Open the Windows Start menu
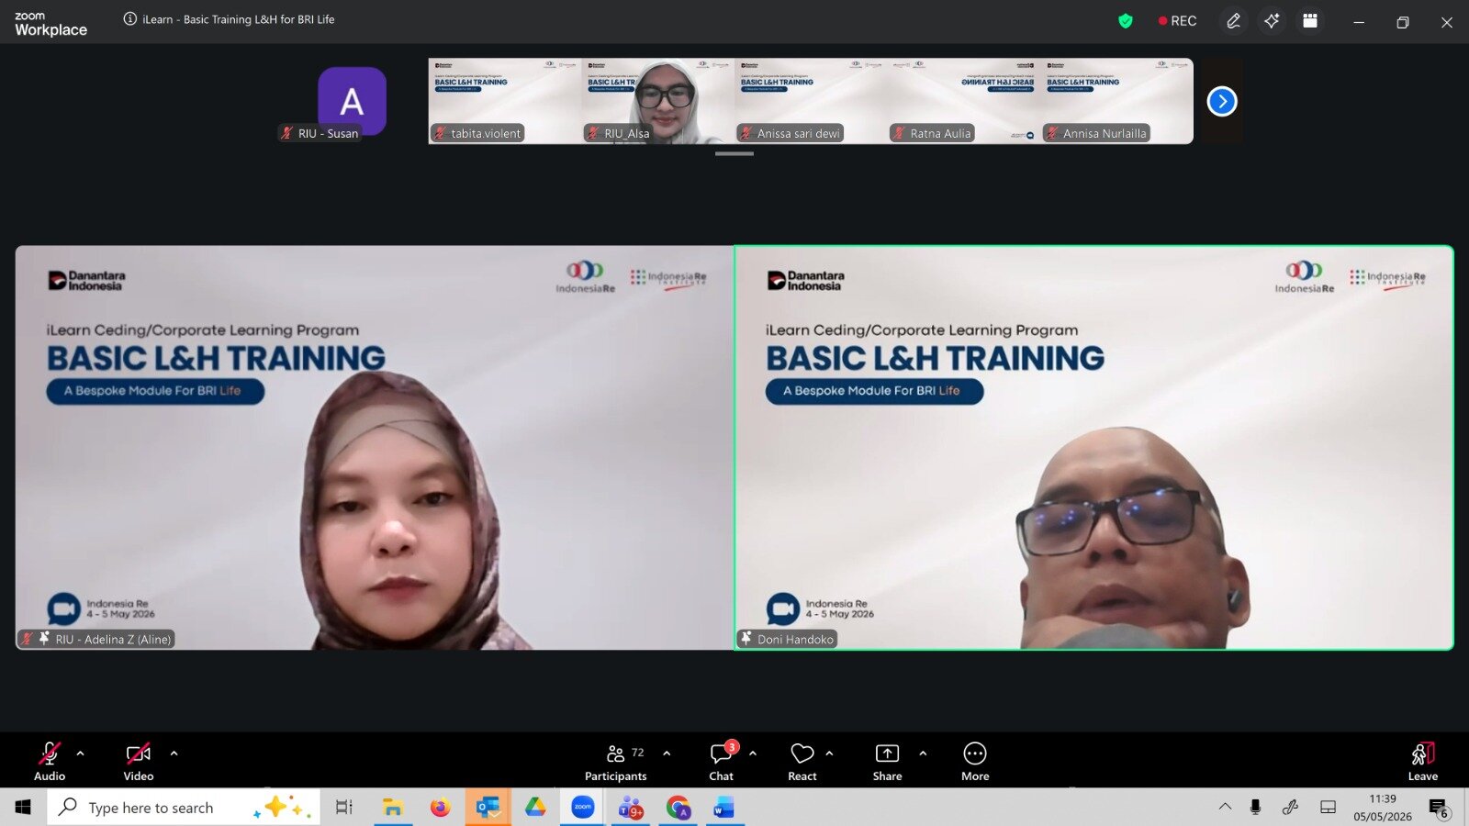This screenshot has height=826, width=1469. coord(23,808)
